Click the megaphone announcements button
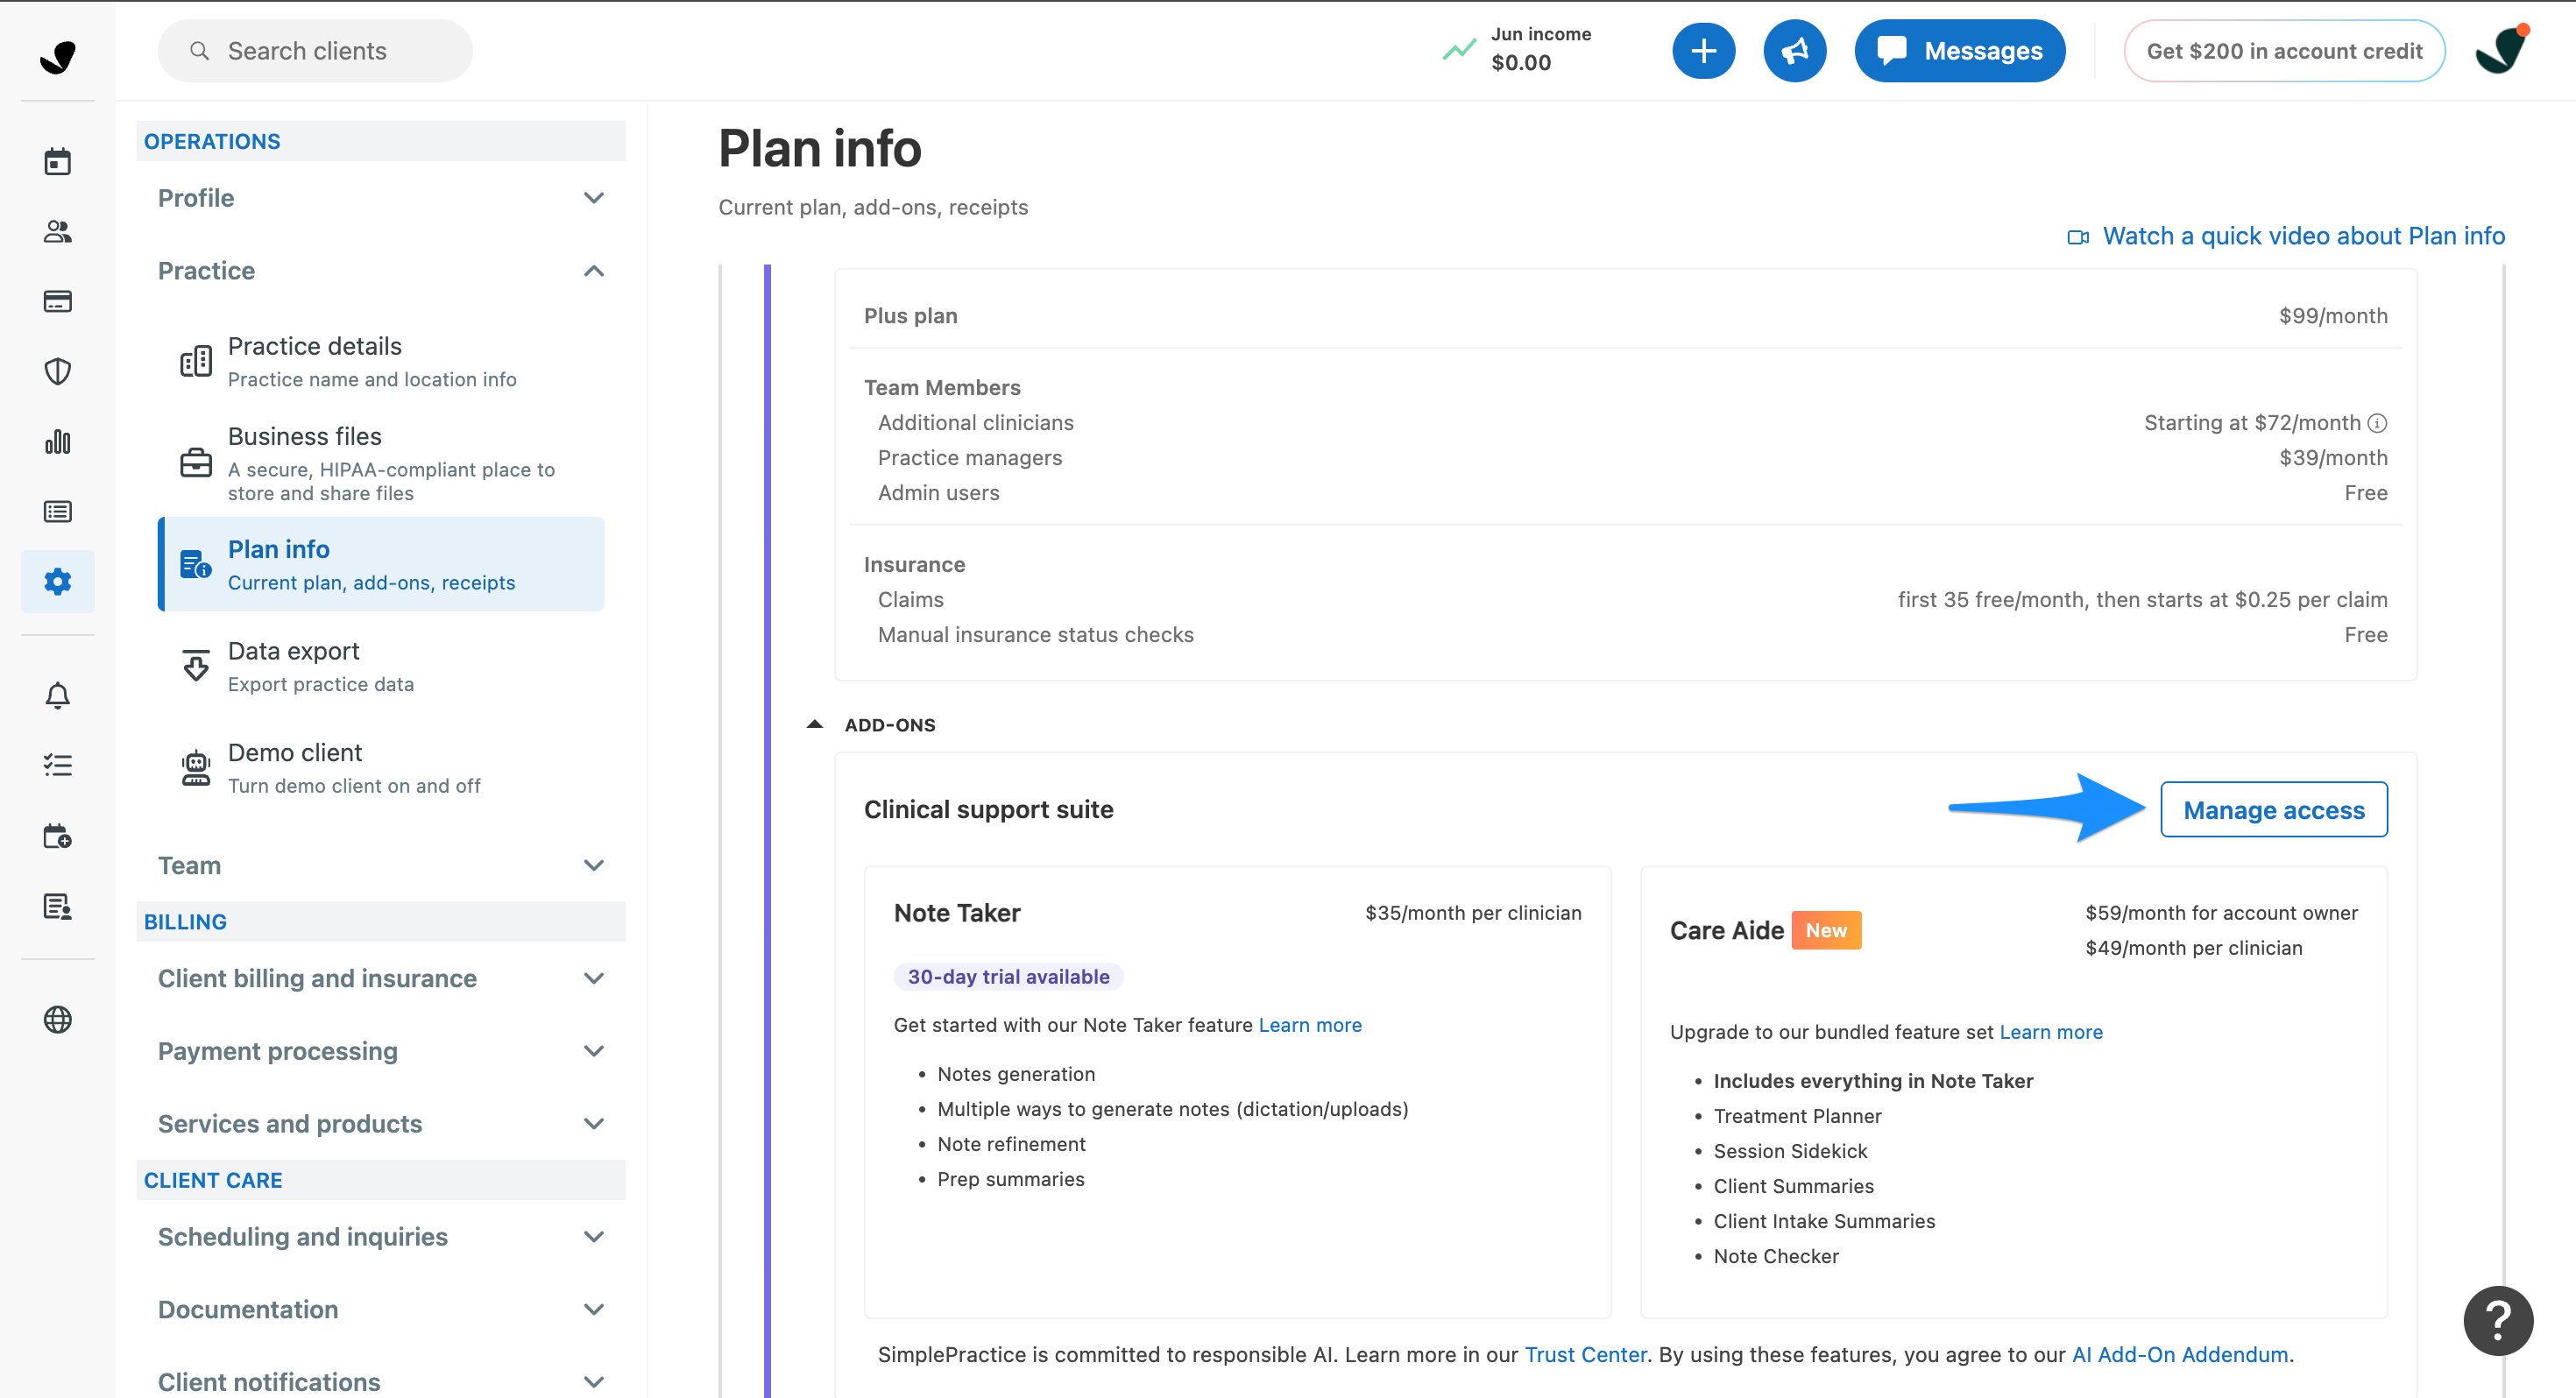Viewport: 2576px width, 1398px height. pos(1794,51)
